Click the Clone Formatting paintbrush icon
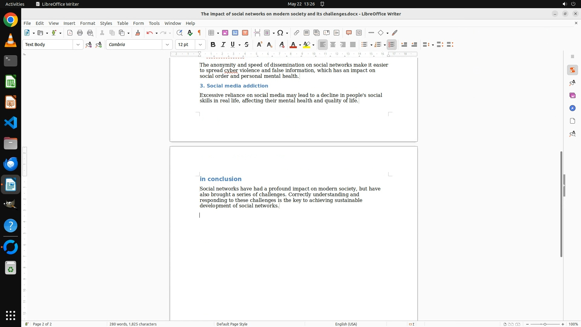The height and width of the screenshot is (327, 581). pyautogui.click(x=138, y=33)
